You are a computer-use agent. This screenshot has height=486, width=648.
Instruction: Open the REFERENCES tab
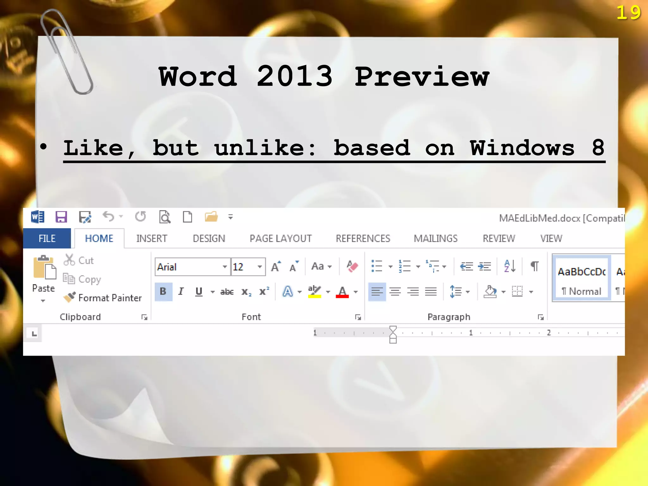(363, 238)
